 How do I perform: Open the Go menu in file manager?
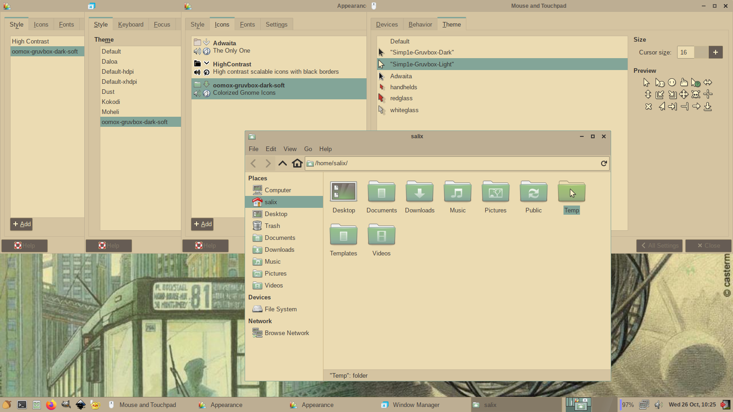pos(308,149)
